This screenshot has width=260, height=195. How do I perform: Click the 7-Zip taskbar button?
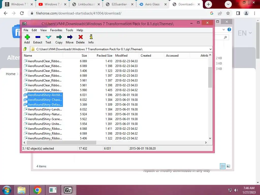coord(68,190)
